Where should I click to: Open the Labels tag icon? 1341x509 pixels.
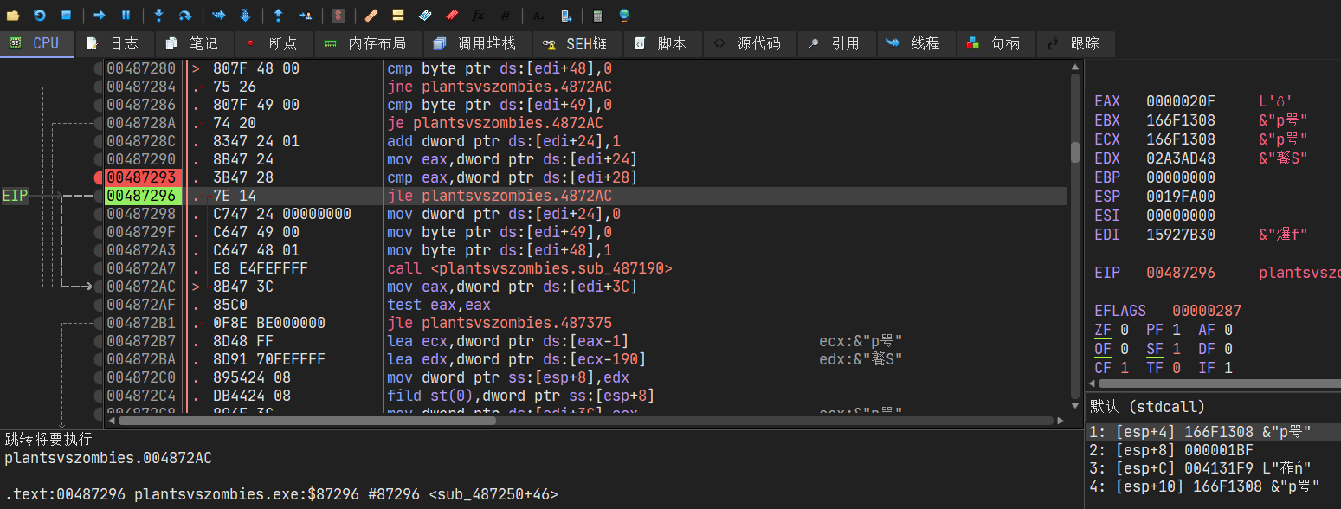coord(424,16)
